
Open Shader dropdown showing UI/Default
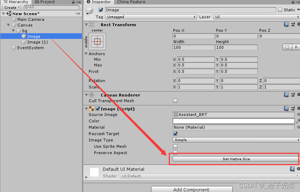tap(210, 176)
